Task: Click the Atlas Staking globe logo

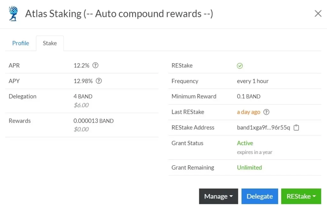Action: point(13,14)
